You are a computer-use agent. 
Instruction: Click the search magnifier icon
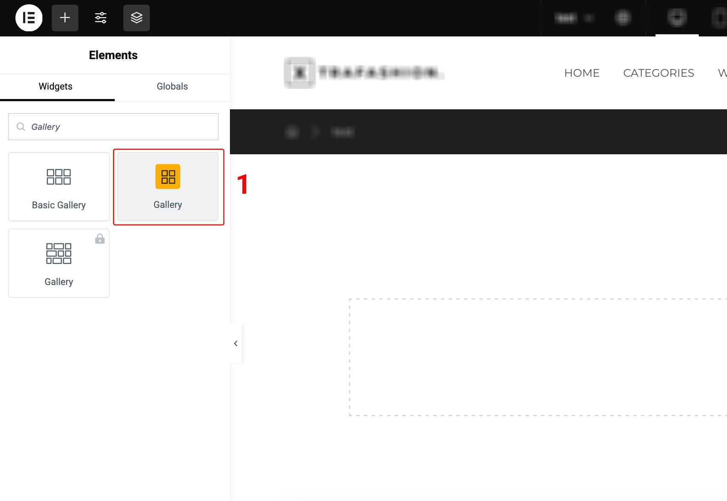[x=21, y=127]
